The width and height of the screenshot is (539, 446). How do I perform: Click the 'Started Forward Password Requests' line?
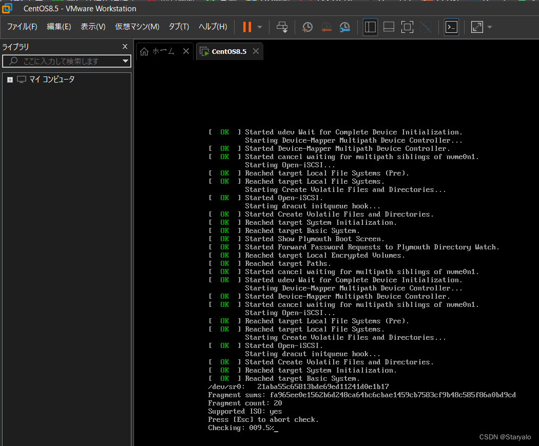point(354,247)
